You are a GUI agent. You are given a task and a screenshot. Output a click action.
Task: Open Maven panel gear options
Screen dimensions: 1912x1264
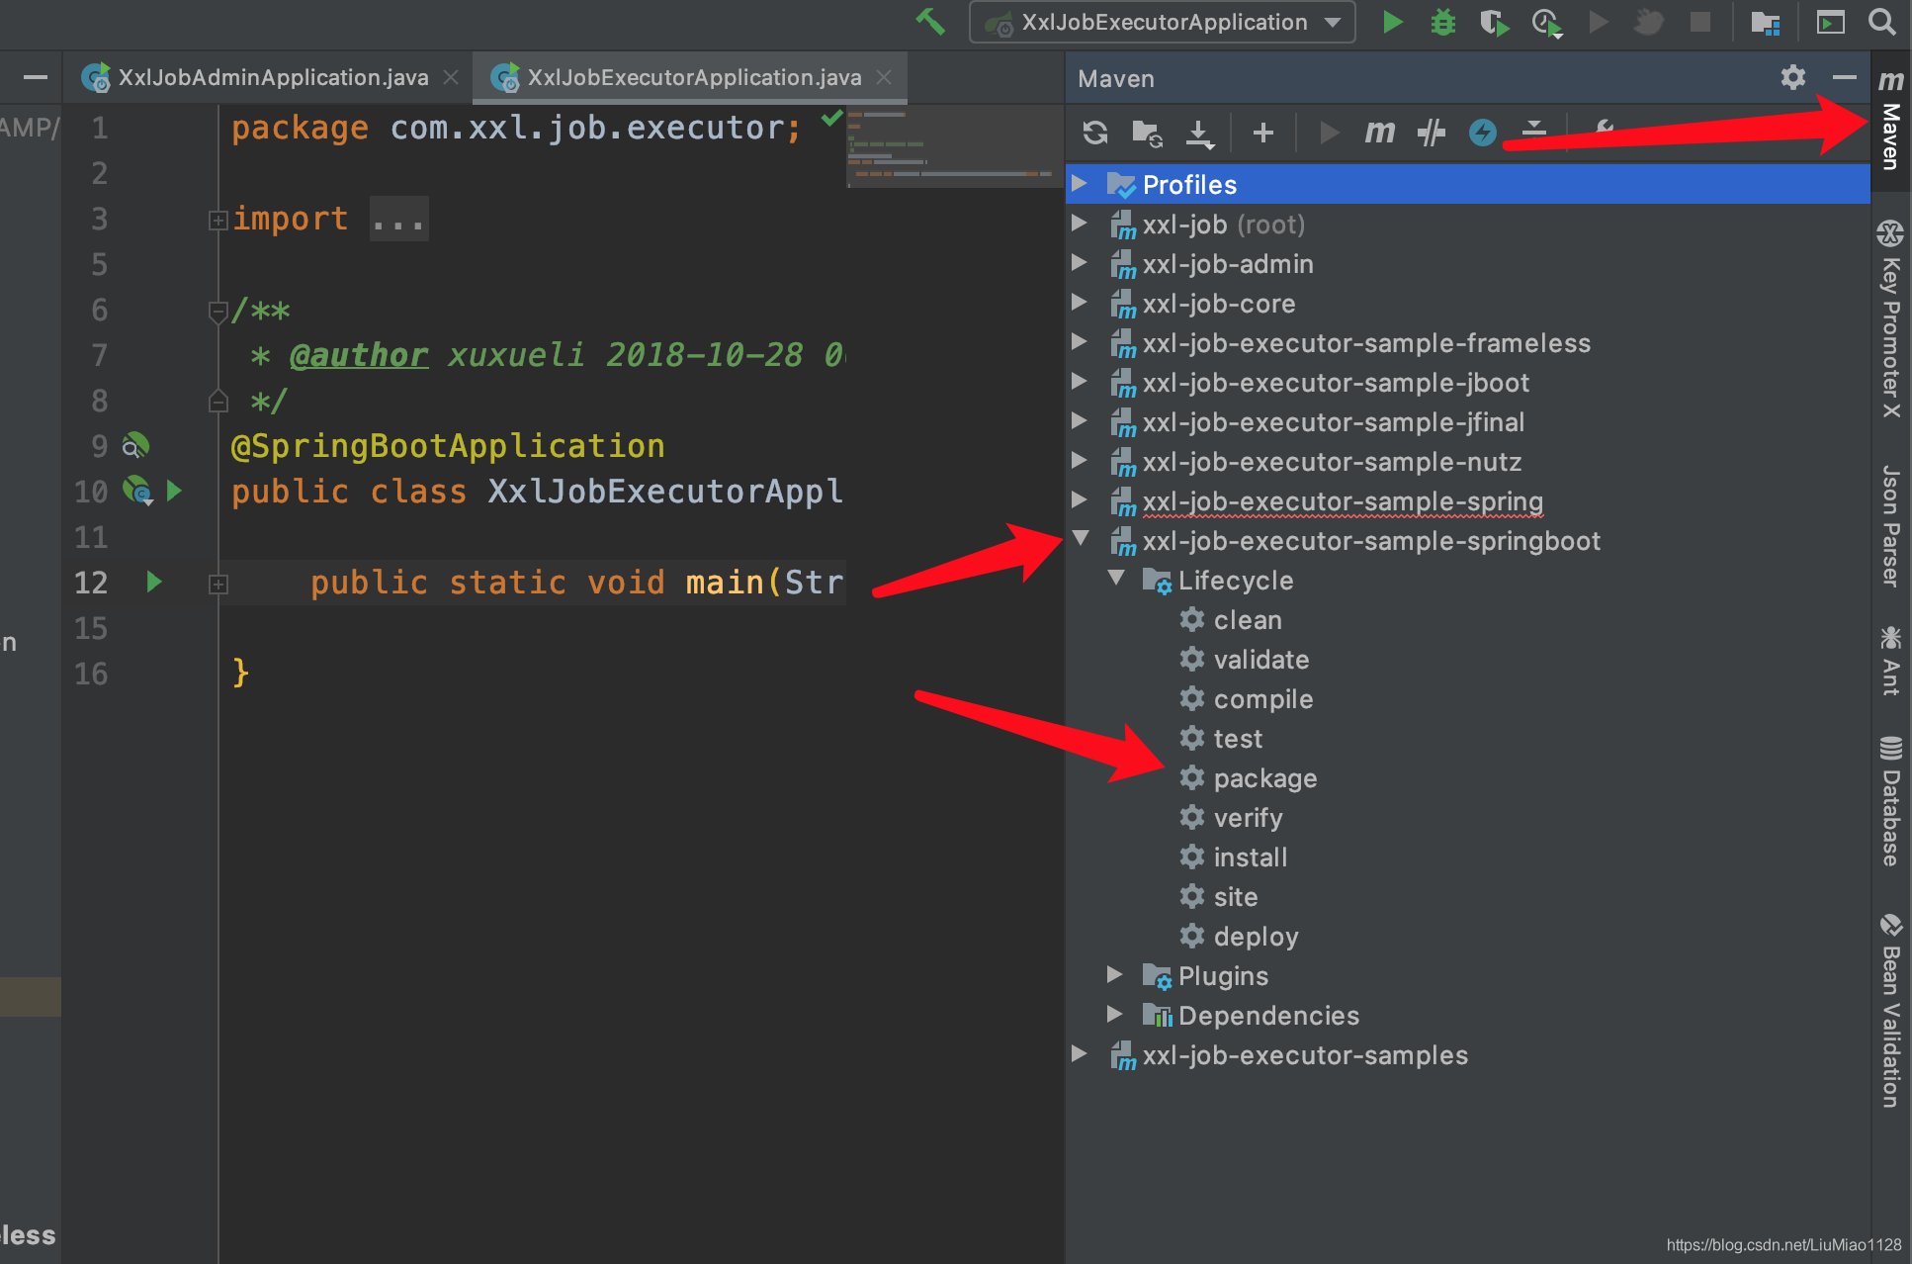click(x=1793, y=77)
